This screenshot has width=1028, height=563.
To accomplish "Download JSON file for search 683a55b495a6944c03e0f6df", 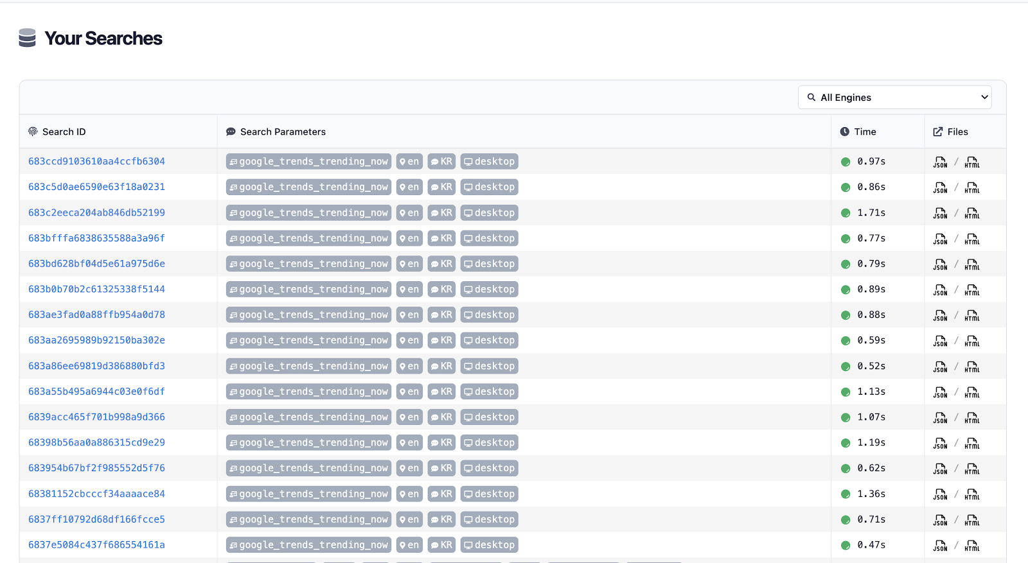I will point(940,392).
